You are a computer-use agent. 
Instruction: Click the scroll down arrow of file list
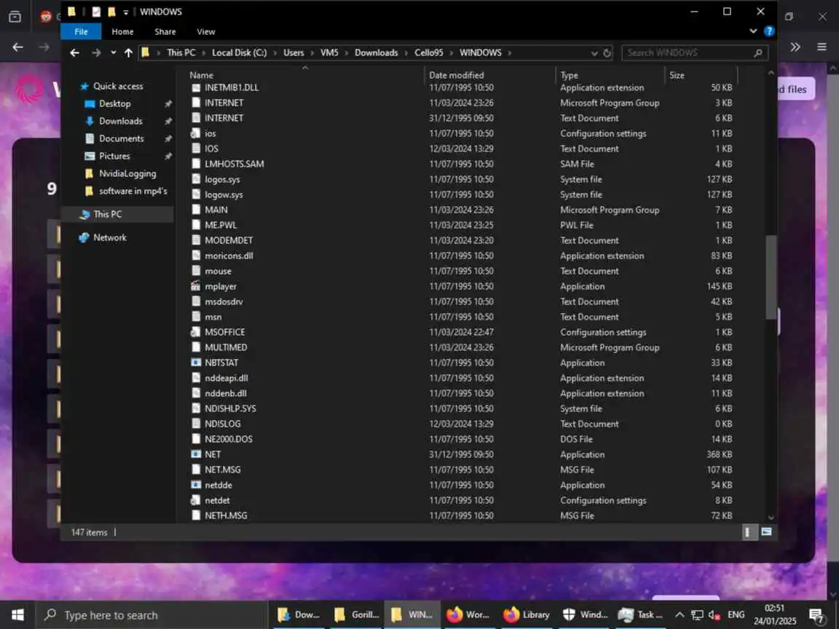click(771, 517)
